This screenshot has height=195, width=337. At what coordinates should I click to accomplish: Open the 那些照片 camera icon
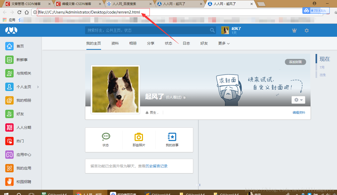click(139, 137)
